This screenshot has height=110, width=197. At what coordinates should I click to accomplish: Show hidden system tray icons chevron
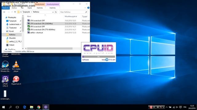[x=167, y=107]
